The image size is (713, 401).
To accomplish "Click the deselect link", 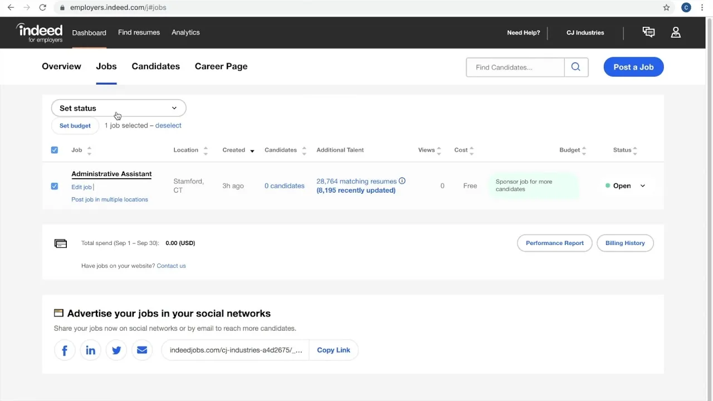I will tap(168, 125).
